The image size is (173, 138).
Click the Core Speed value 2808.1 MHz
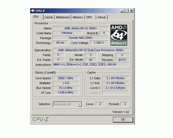(x=66, y=78)
